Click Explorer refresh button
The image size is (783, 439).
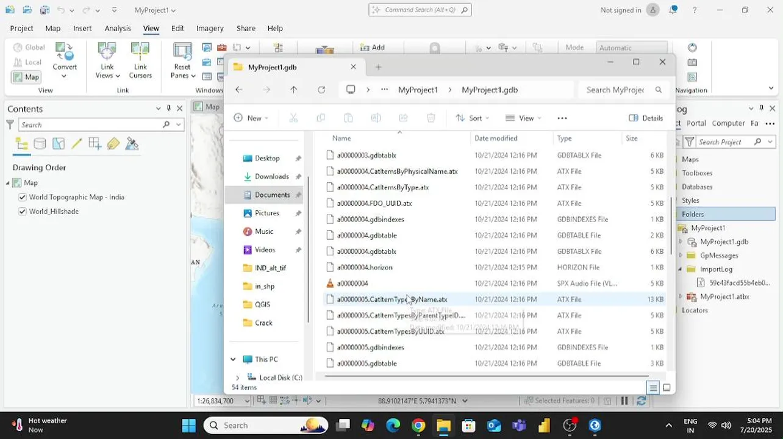coord(321,90)
